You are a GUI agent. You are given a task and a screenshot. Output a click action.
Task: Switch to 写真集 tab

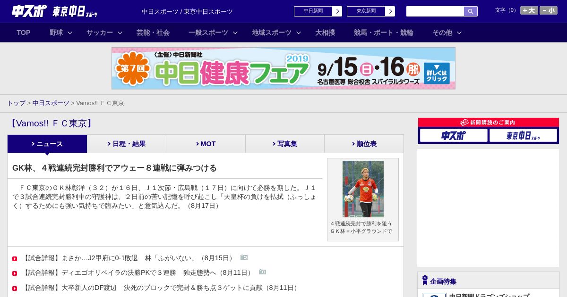tap(285, 144)
